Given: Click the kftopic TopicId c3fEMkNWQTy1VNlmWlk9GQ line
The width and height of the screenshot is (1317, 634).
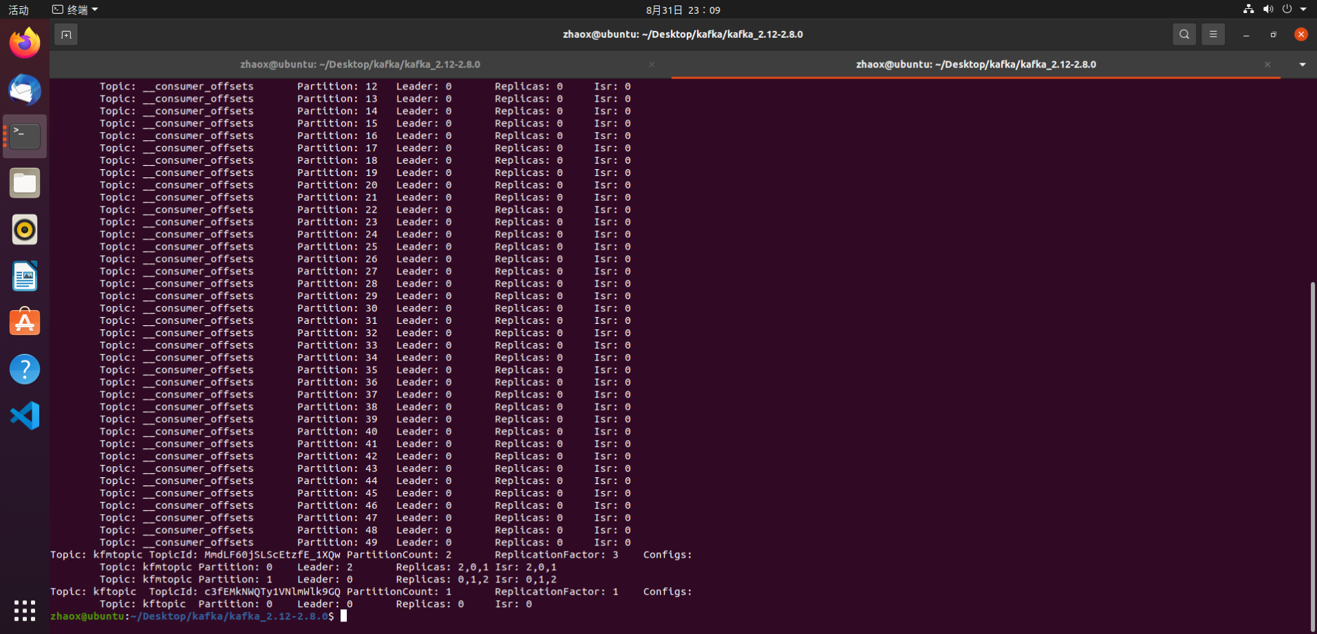Looking at the screenshot, I should pyautogui.click(x=371, y=592).
